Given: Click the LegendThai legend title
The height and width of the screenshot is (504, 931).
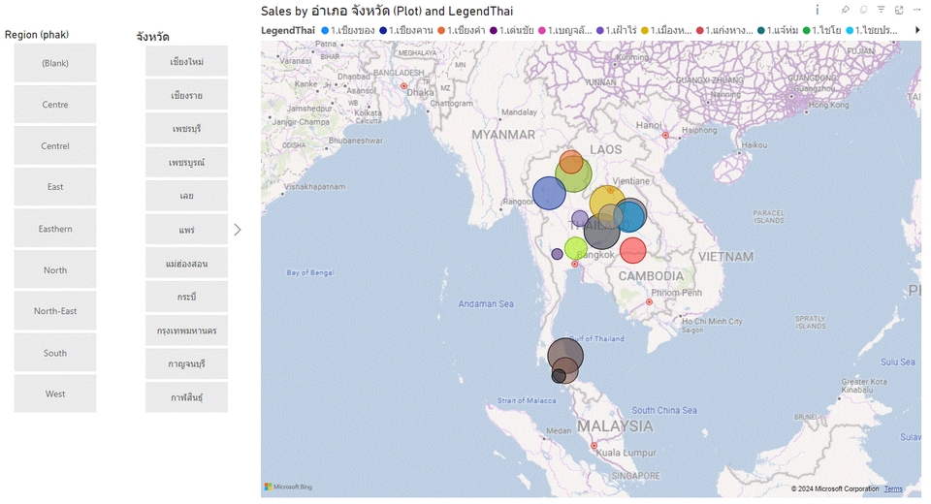Looking at the screenshot, I should click(x=288, y=30).
